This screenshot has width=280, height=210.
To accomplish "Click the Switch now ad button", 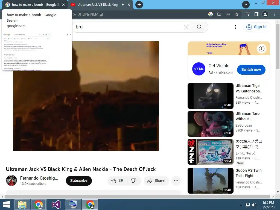I will point(251,70).
